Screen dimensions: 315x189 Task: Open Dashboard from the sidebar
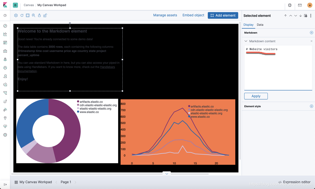coord(5,43)
